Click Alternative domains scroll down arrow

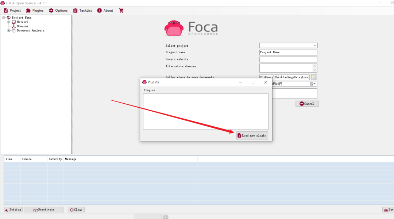[314, 70]
